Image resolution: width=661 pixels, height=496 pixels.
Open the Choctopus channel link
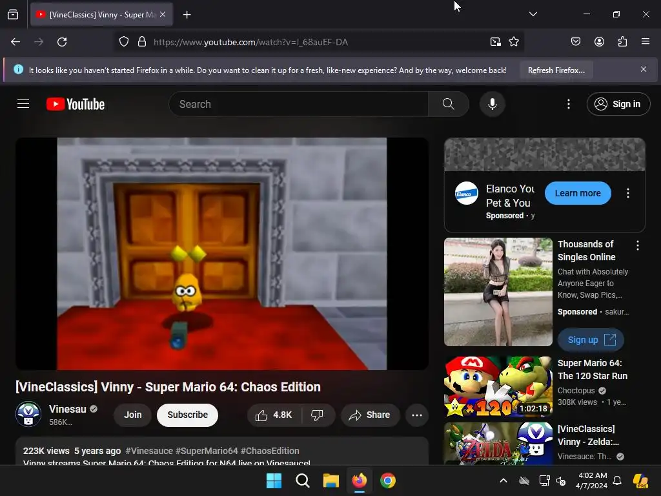pos(576,391)
